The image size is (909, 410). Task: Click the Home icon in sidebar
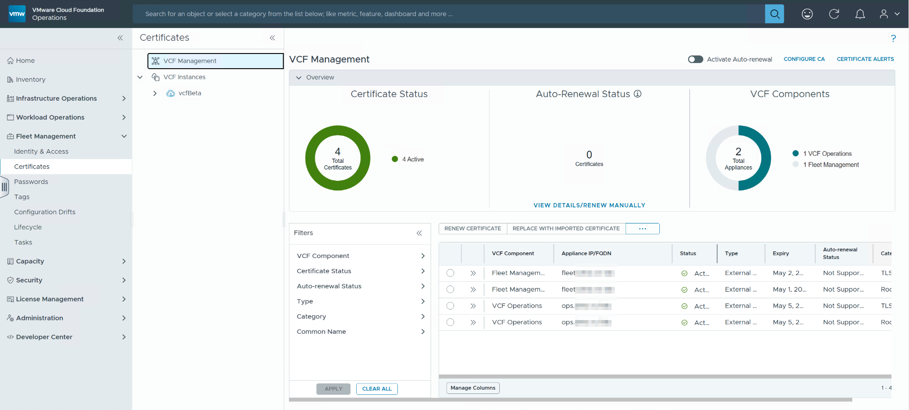[10, 61]
